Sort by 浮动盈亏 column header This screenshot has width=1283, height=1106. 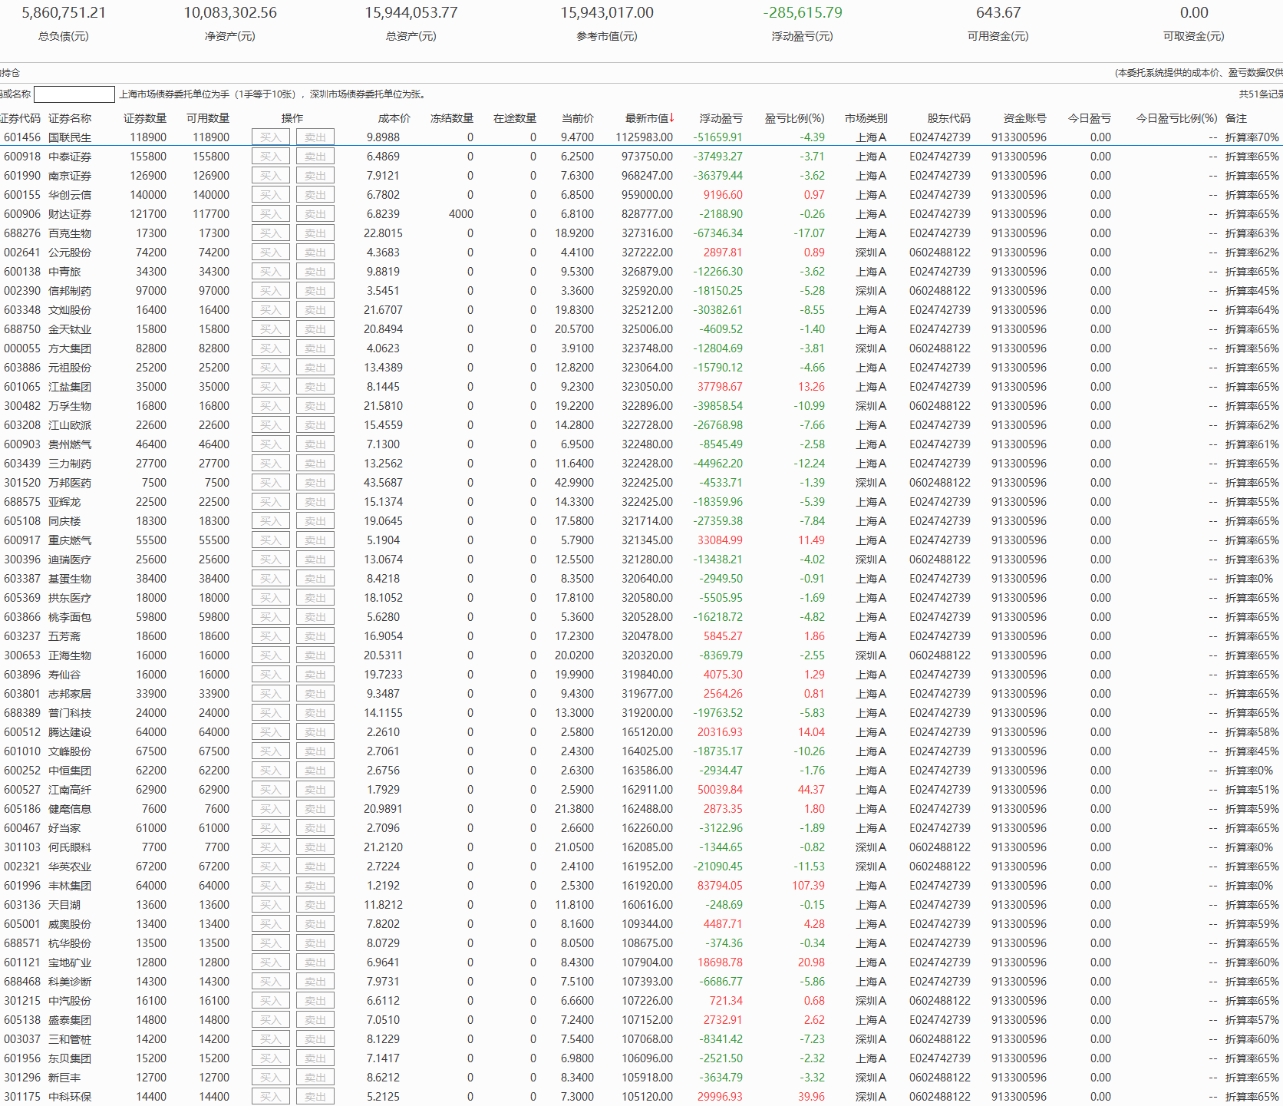[721, 118]
